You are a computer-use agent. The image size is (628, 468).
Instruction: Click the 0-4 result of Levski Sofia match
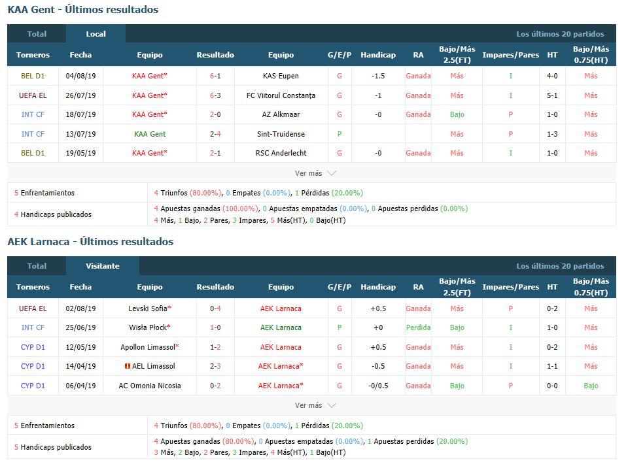point(215,309)
